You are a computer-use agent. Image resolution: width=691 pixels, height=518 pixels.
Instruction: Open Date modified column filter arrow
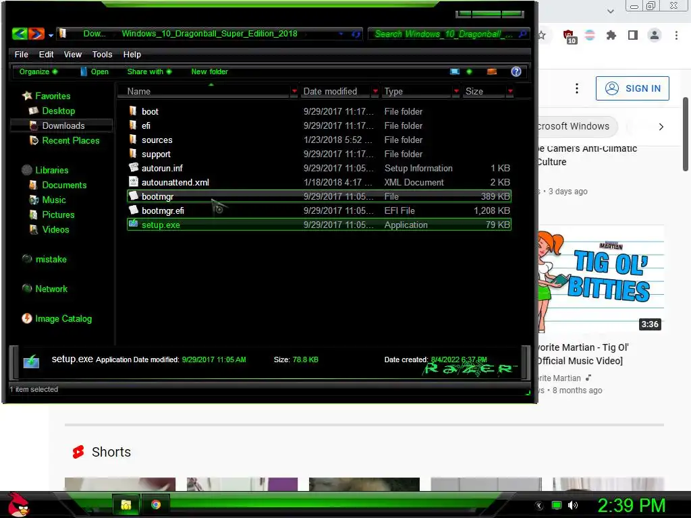375,91
